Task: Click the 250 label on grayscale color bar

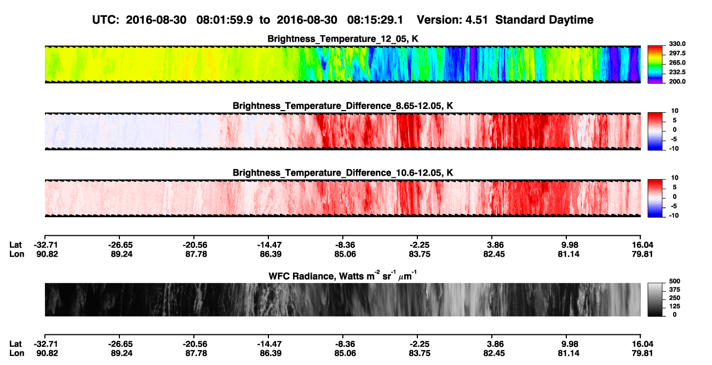Action: [674, 298]
